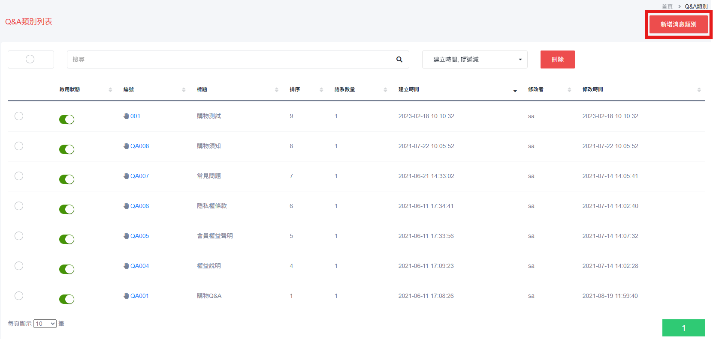This screenshot has width=713, height=339.
Task: Sort by 語系數量 column arrows
Action: point(385,89)
